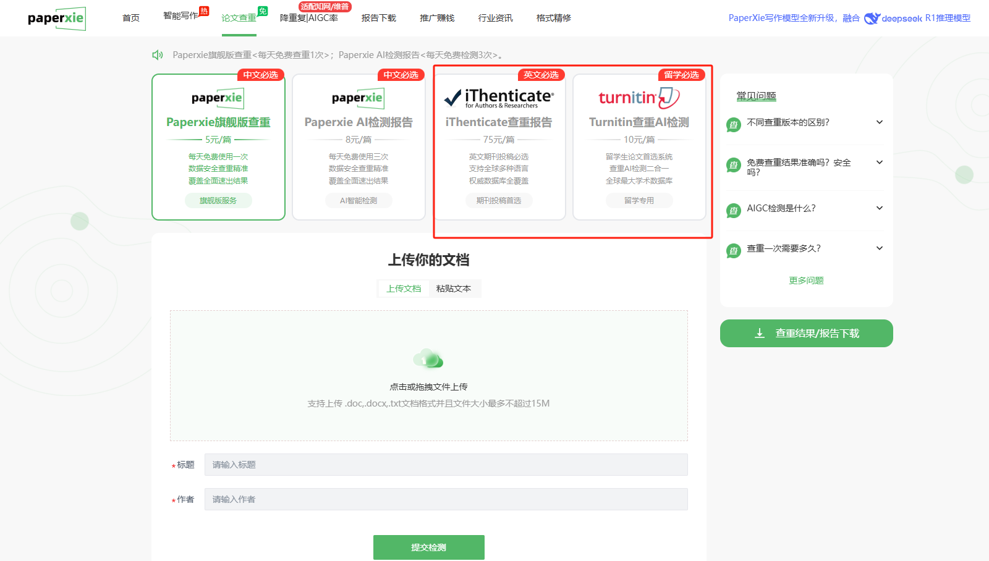Select Paperxie旗舰版查重 card title
Viewport: 989px width, 561px height.
point(218,122)
